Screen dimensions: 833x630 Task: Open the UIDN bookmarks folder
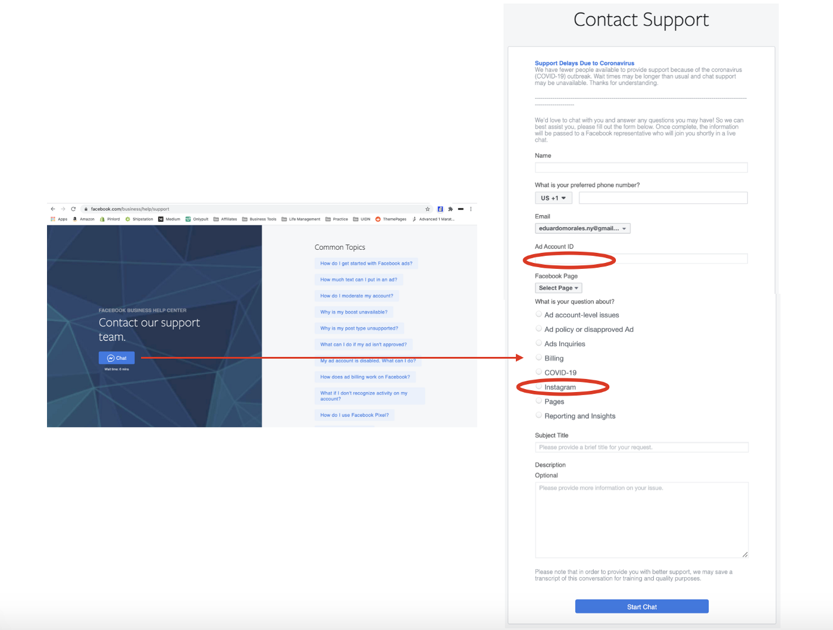pos(361,219)
